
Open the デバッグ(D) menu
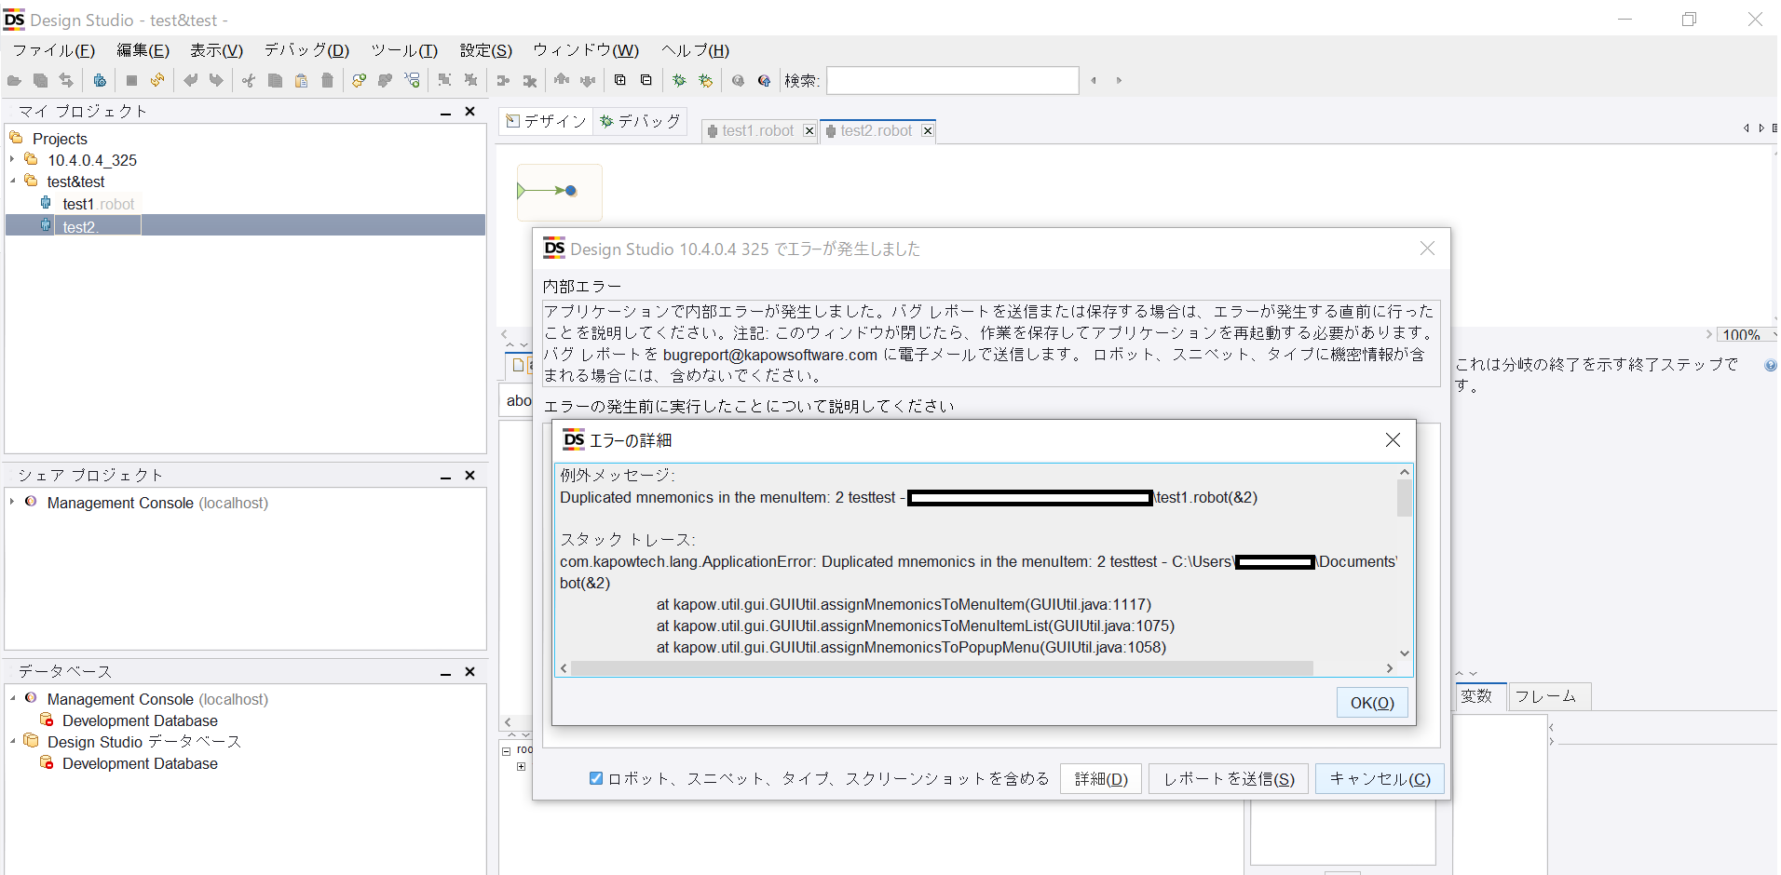point(306,50)
